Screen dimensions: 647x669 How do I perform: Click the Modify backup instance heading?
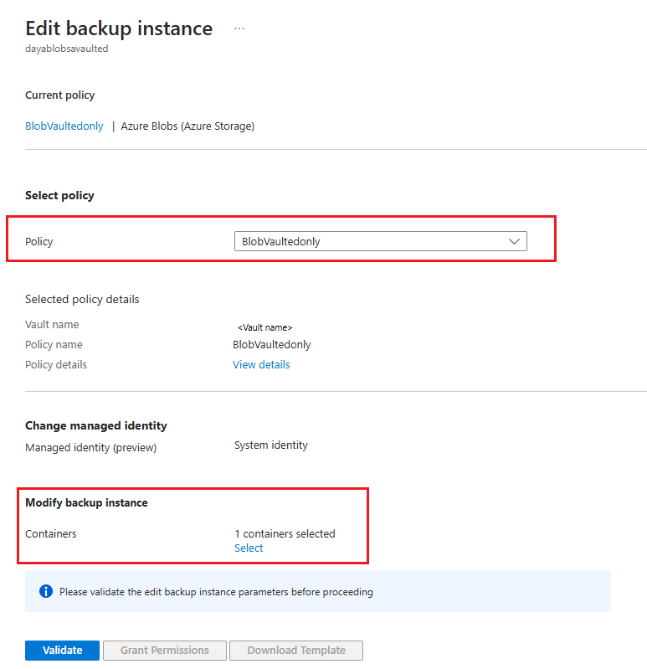click(86, 503)
